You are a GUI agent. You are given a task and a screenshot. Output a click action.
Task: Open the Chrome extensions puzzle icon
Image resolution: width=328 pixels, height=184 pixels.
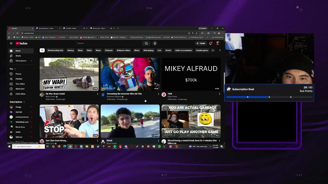click(x=202, y=33)
